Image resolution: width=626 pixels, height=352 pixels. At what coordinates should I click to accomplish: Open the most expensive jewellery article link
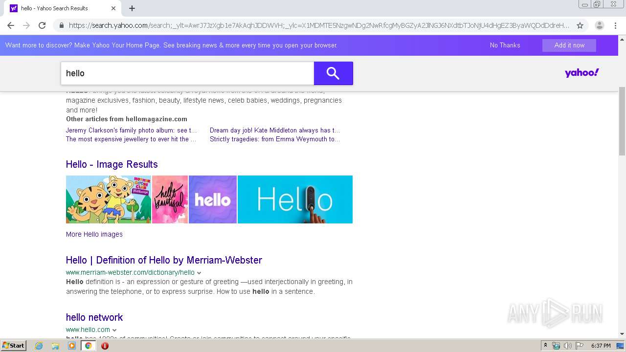point(131,139)
